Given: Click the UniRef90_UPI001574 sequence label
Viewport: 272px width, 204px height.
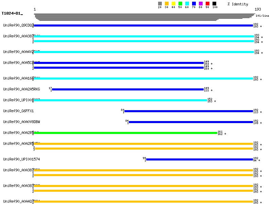Looking at the screenshot, I should click(21, 159).
